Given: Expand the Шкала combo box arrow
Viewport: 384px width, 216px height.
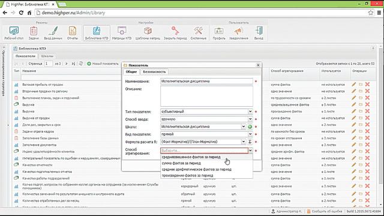Looking at the screenshot, I should [244, 127].
